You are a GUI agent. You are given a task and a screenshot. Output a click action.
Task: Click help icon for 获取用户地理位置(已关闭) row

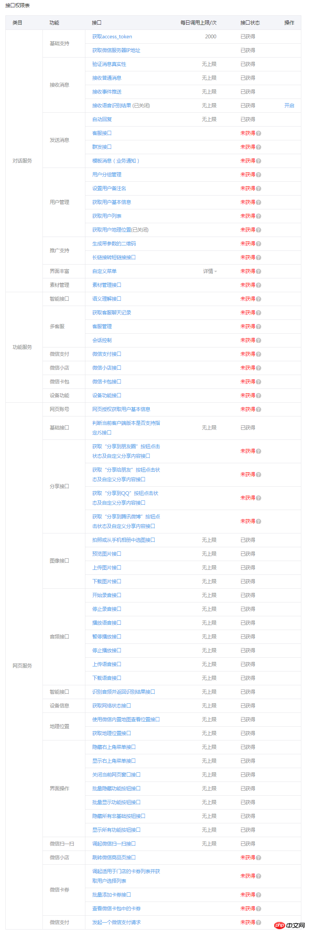258,230
